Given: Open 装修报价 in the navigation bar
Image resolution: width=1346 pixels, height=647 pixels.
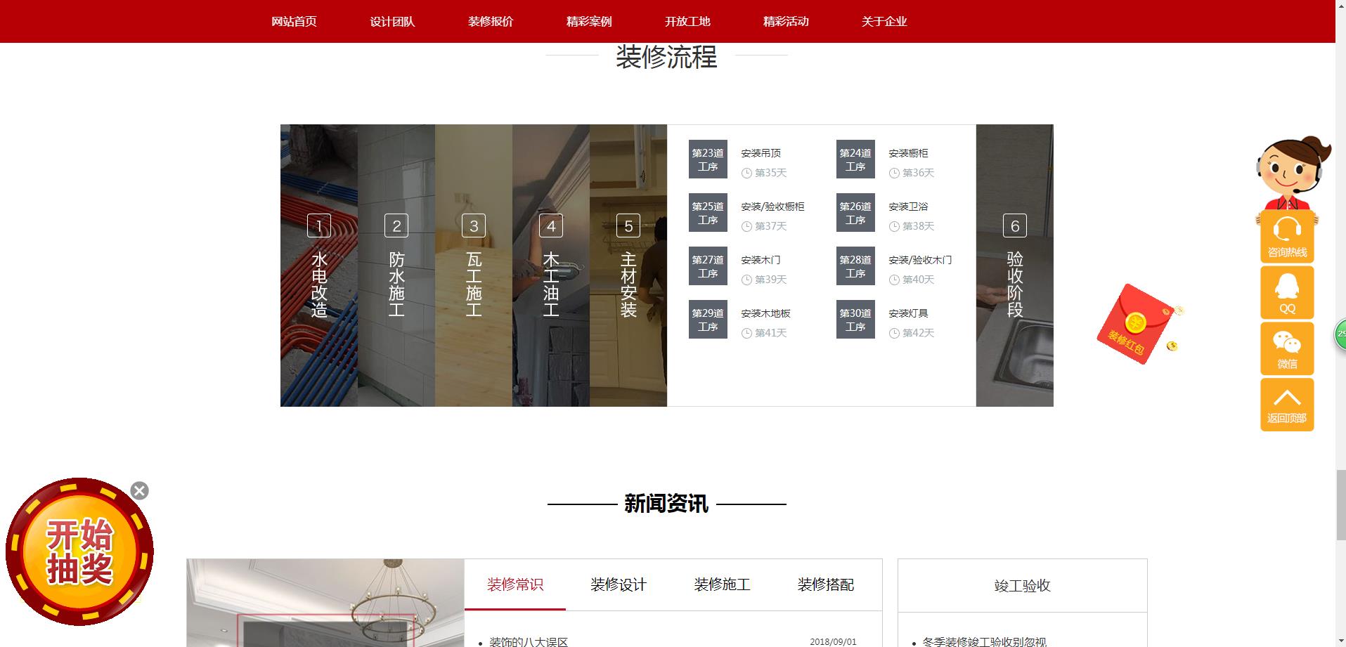Looking at the screenshot, I should pyautogui.click(x=491, y=22).
